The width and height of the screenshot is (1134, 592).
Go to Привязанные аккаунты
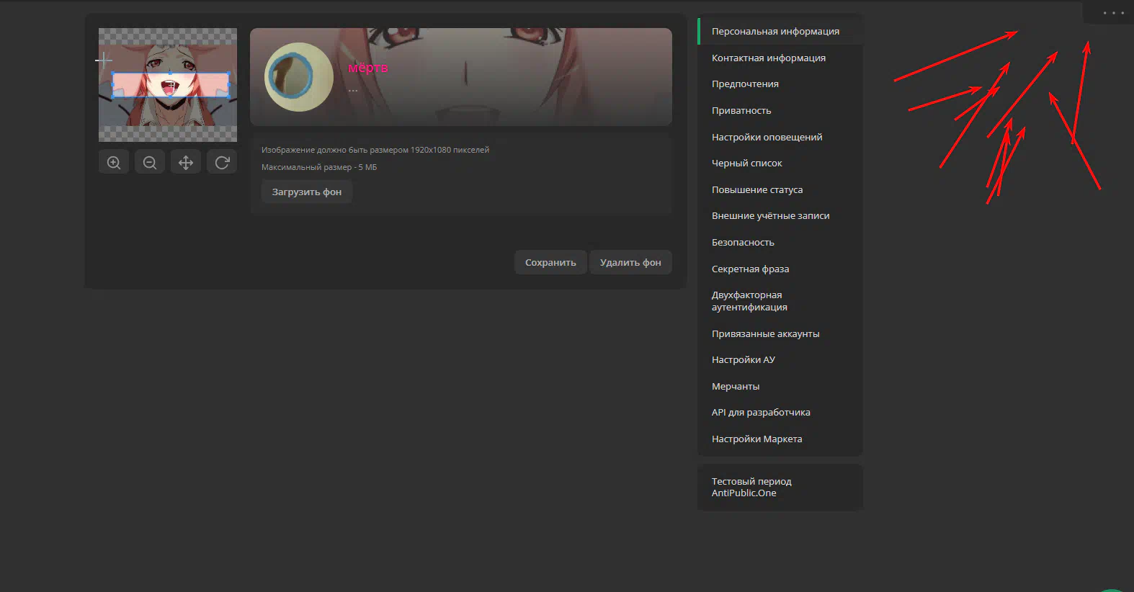(780, 333)
